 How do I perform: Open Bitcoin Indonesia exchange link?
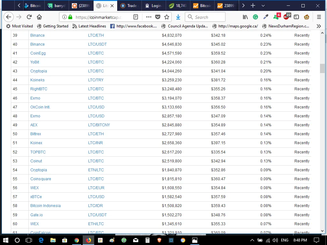coord(45,206)
